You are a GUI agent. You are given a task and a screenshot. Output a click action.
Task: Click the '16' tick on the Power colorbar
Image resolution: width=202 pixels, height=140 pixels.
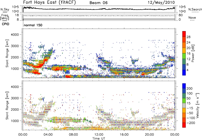[188, 54]
